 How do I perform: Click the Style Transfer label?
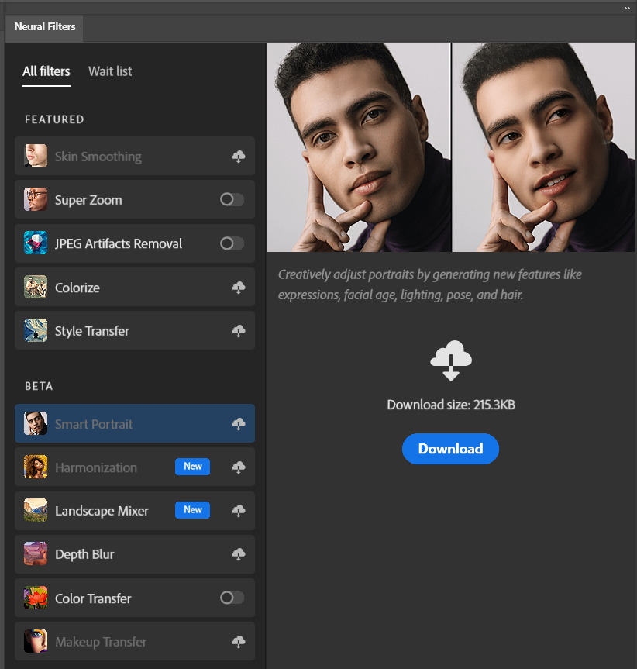click(x=92, y=331)
